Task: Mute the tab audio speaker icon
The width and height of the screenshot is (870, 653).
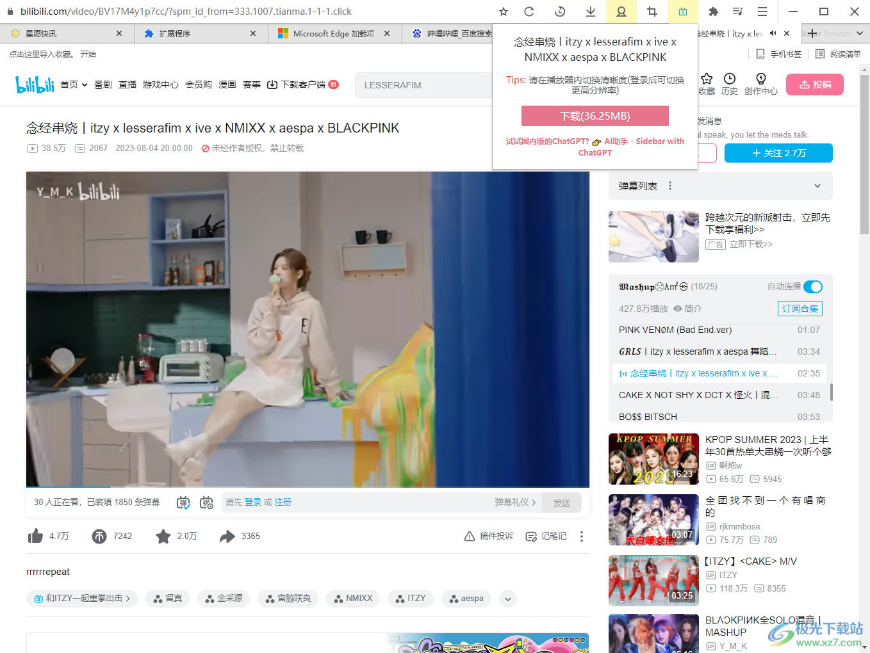Action: pos(773,33)
